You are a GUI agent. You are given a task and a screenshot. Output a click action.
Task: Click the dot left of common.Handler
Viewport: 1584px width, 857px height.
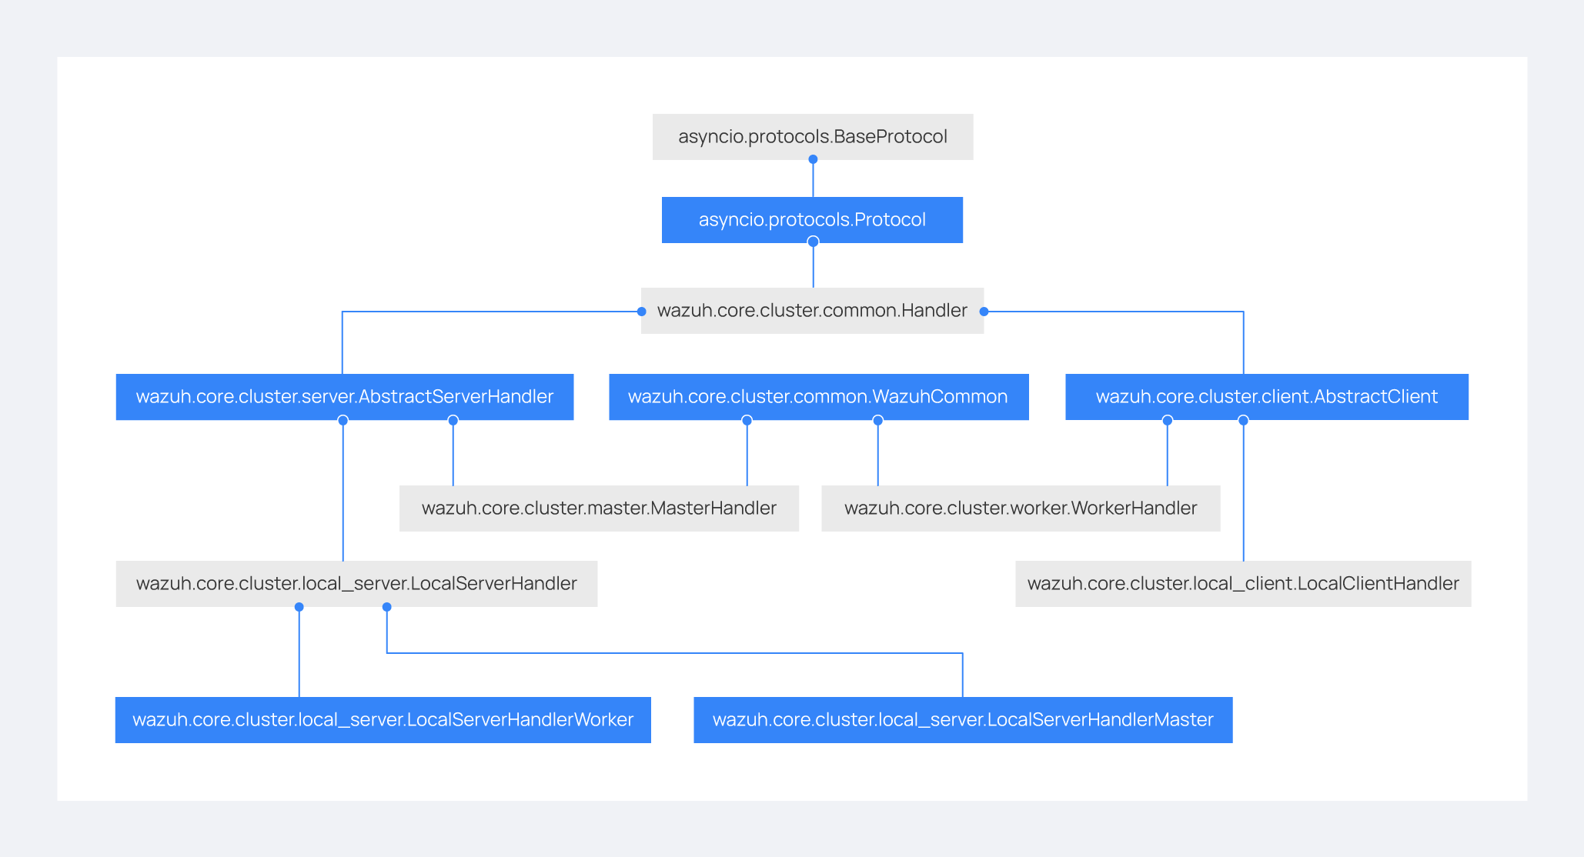(641, 312)
